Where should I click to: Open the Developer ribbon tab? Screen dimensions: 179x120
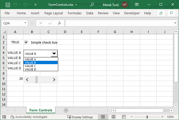(132, 13)
